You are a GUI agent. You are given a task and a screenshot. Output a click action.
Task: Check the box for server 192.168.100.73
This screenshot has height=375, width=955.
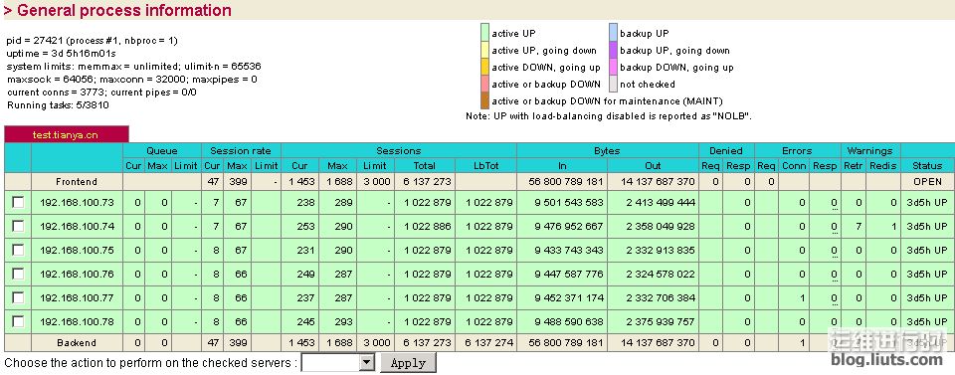(x=18, y=202)
